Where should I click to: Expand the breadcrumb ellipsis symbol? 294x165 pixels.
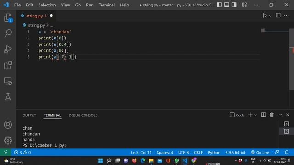pyautogui.click(x=51, y=25)
